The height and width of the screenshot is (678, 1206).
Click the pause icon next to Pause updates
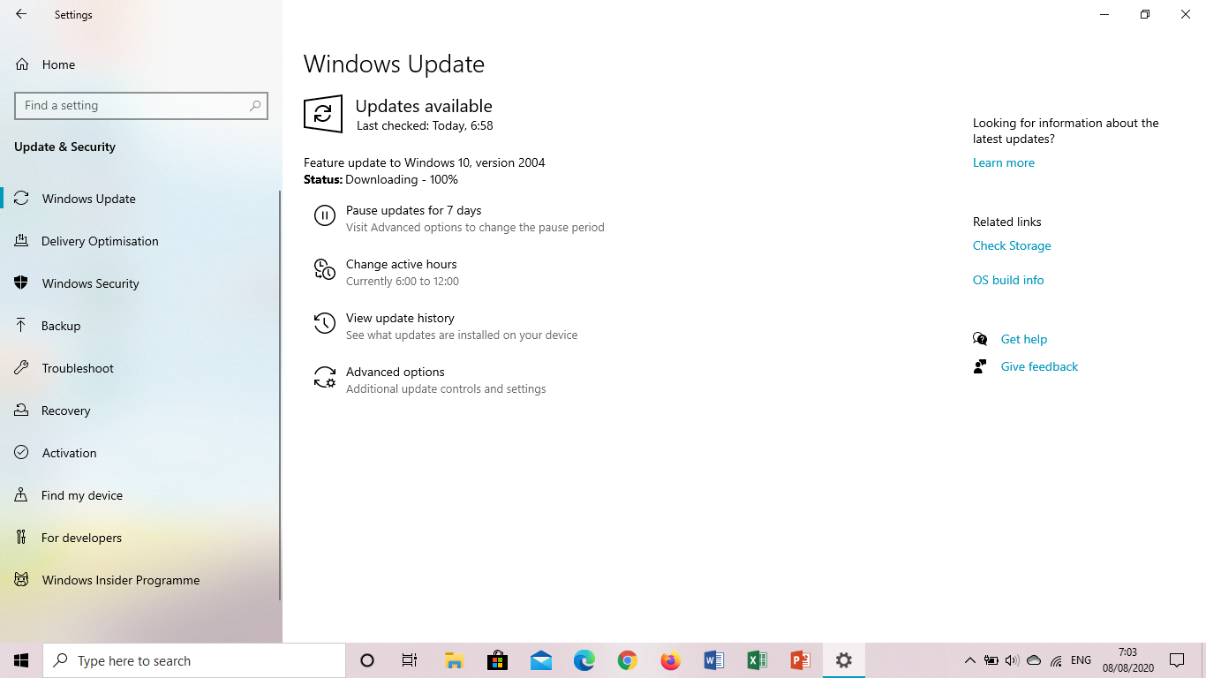click(325, 215)
